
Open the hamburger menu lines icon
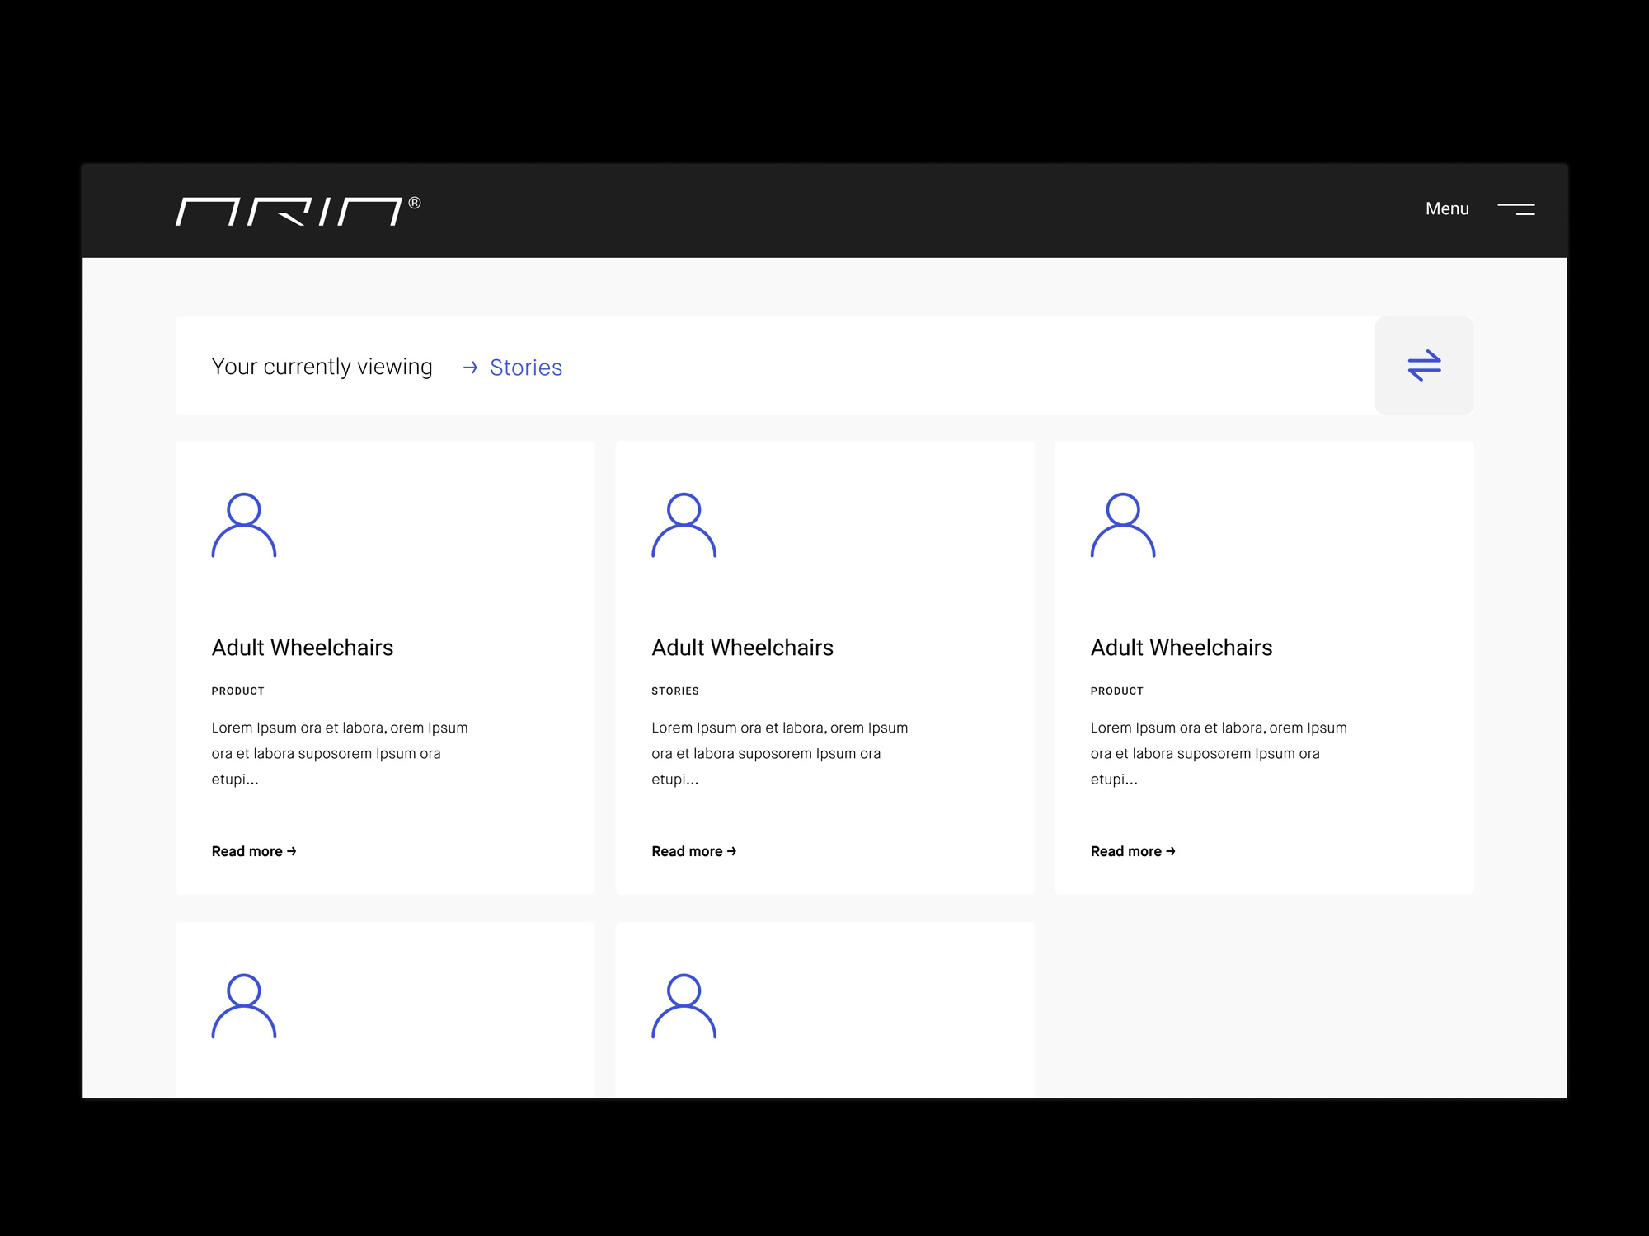pos(1515,209)
